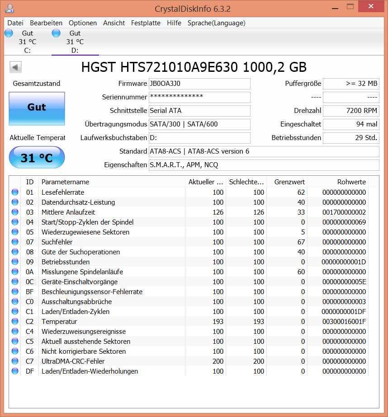Select the 'Wiederzugewiesene Sektoren' parameter name

[x=85, y=232]
